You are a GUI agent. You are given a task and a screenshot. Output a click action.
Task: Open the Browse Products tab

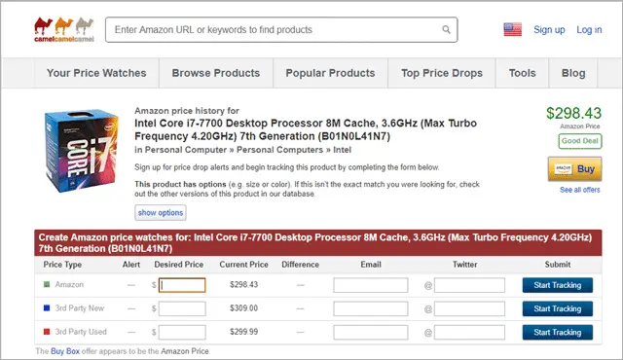(216, 73)
